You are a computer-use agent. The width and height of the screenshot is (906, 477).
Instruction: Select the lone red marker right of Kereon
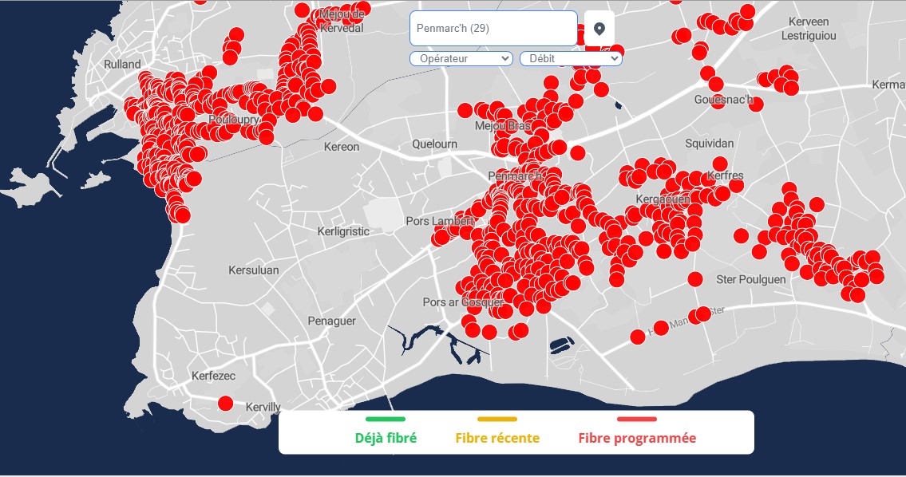[465, 110]
